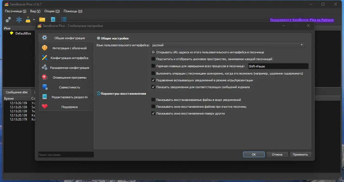The width and height of the screenshot is (344, 182).
Task: Open Оповещения программы tab
Action: [66, 77]
